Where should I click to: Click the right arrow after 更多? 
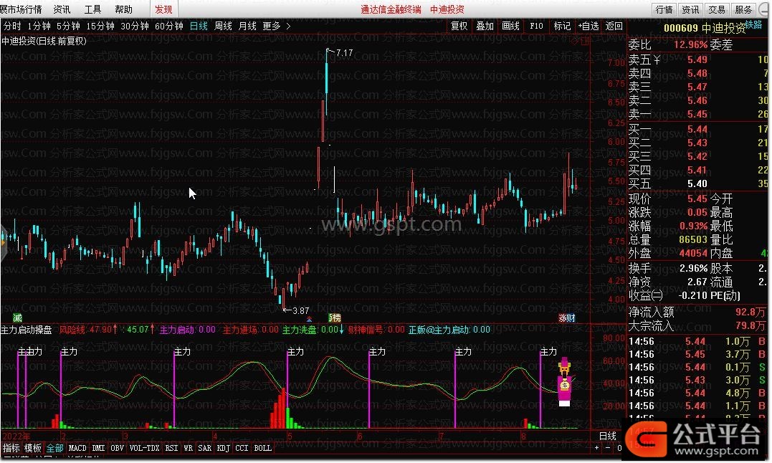(289, 26)
